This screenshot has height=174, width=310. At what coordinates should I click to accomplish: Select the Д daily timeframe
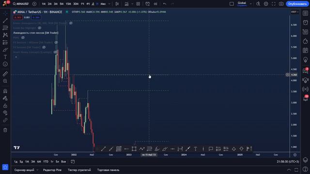(x=93, y=4)
